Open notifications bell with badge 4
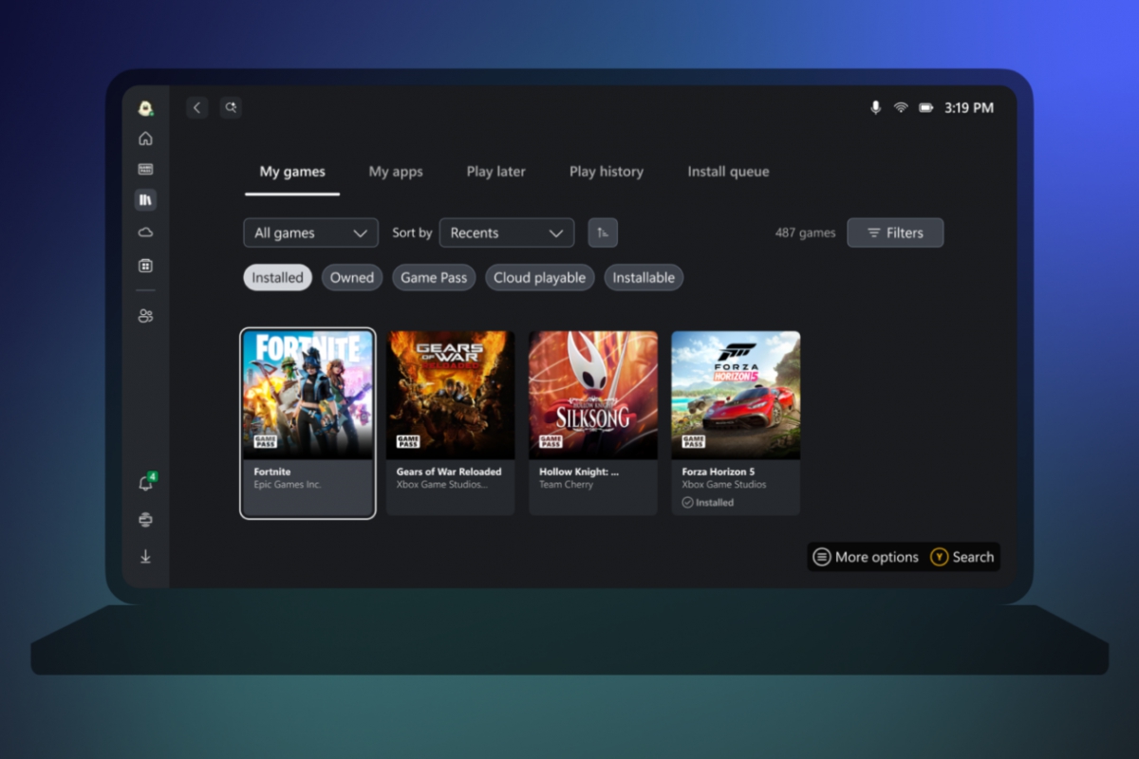 click(145, 482)
